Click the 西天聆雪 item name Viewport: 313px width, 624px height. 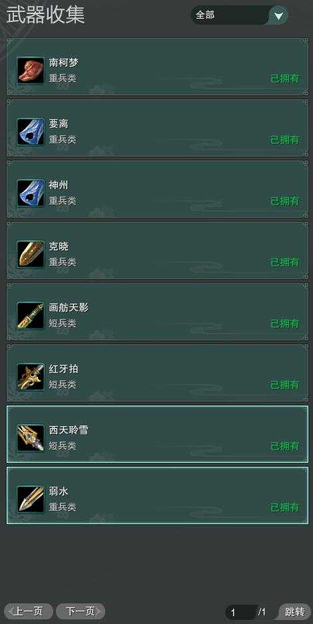(x=69, y=430)
